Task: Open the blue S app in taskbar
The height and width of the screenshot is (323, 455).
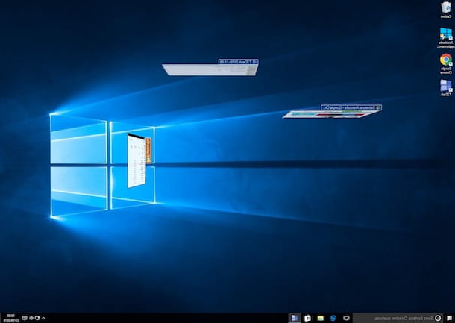Action: click(x=333, y=318)
